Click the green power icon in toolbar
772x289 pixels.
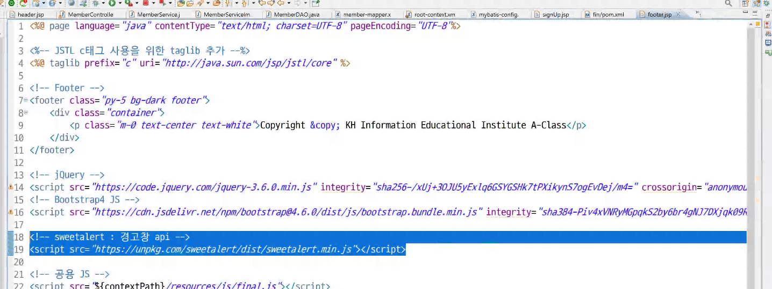(x=11, y=3)
